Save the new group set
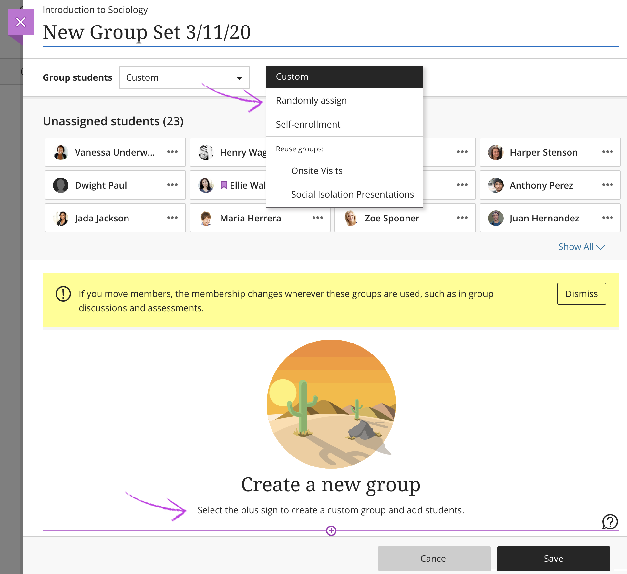 click(553, 558)
